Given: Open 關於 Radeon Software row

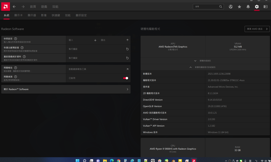Looking at the screenshot, I should [66, 89].
